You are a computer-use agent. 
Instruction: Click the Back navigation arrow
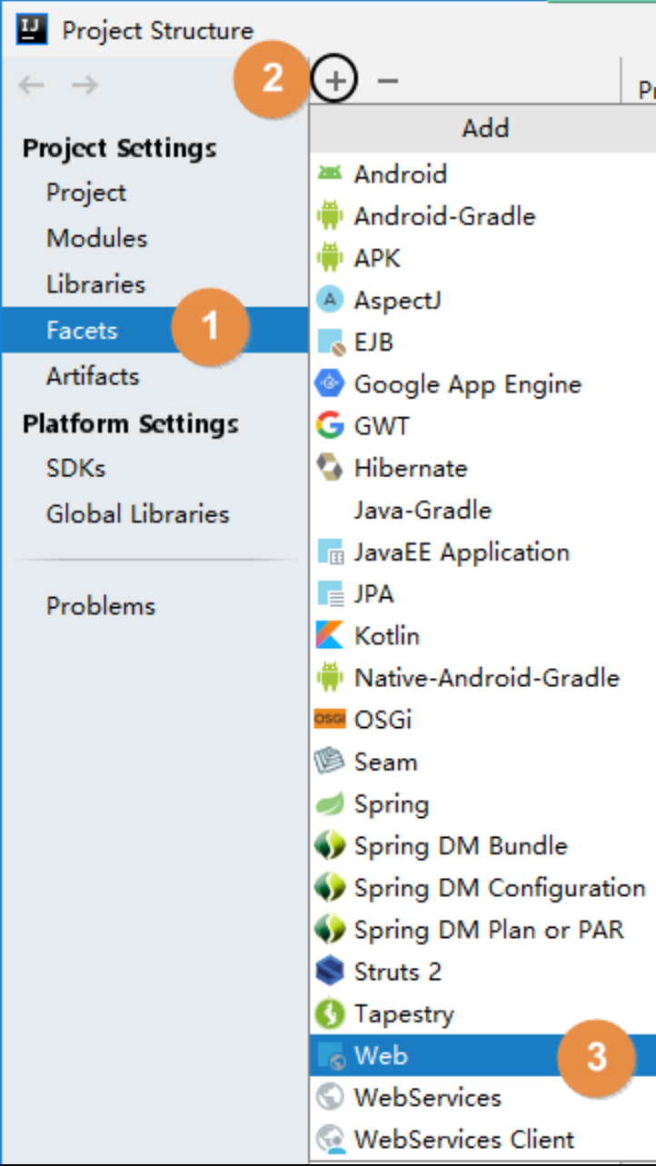[32, 85]
